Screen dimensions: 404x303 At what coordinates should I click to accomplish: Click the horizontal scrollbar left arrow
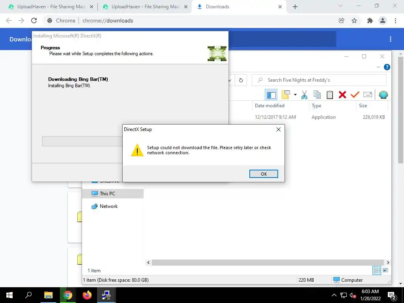148,262
